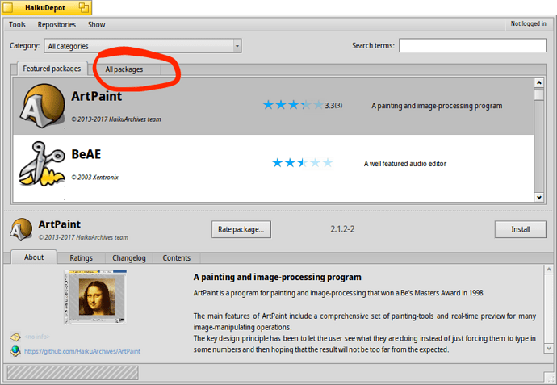Select the BeAE package row

click(273, 163)
